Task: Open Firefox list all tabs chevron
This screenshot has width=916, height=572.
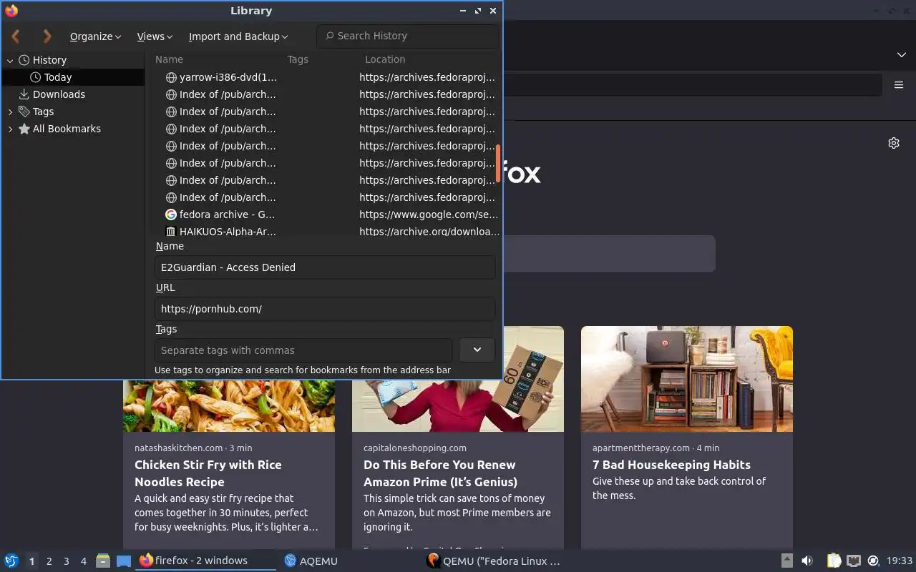Action: click(x=901, y=55)
